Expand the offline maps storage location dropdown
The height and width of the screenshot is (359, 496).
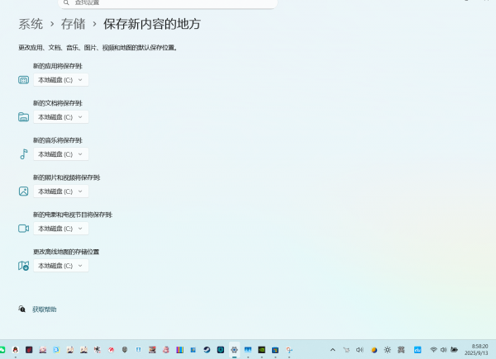pos(60,266)
